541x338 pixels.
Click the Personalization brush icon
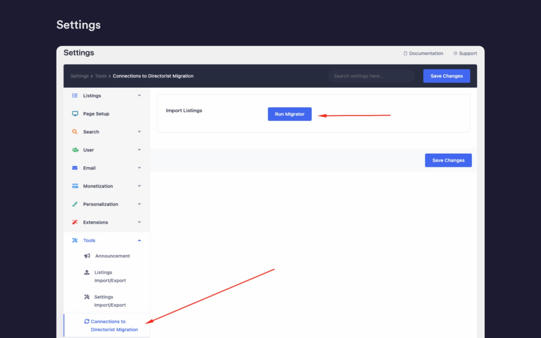click(x=74, y=204)
